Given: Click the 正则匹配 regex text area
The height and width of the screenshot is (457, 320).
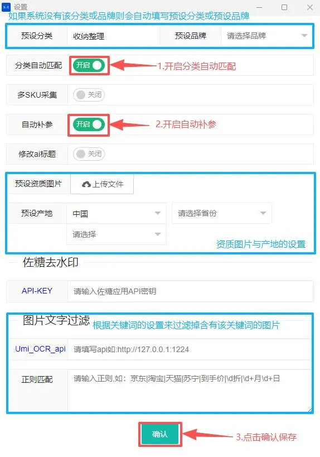Looking at the screenshot, I should (190, 391).
